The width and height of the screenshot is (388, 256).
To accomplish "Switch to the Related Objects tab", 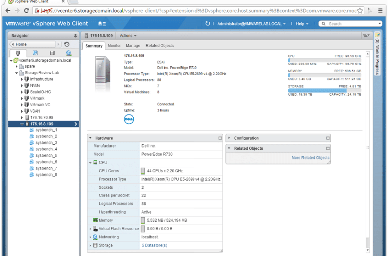I will click(x=160, y=46).
